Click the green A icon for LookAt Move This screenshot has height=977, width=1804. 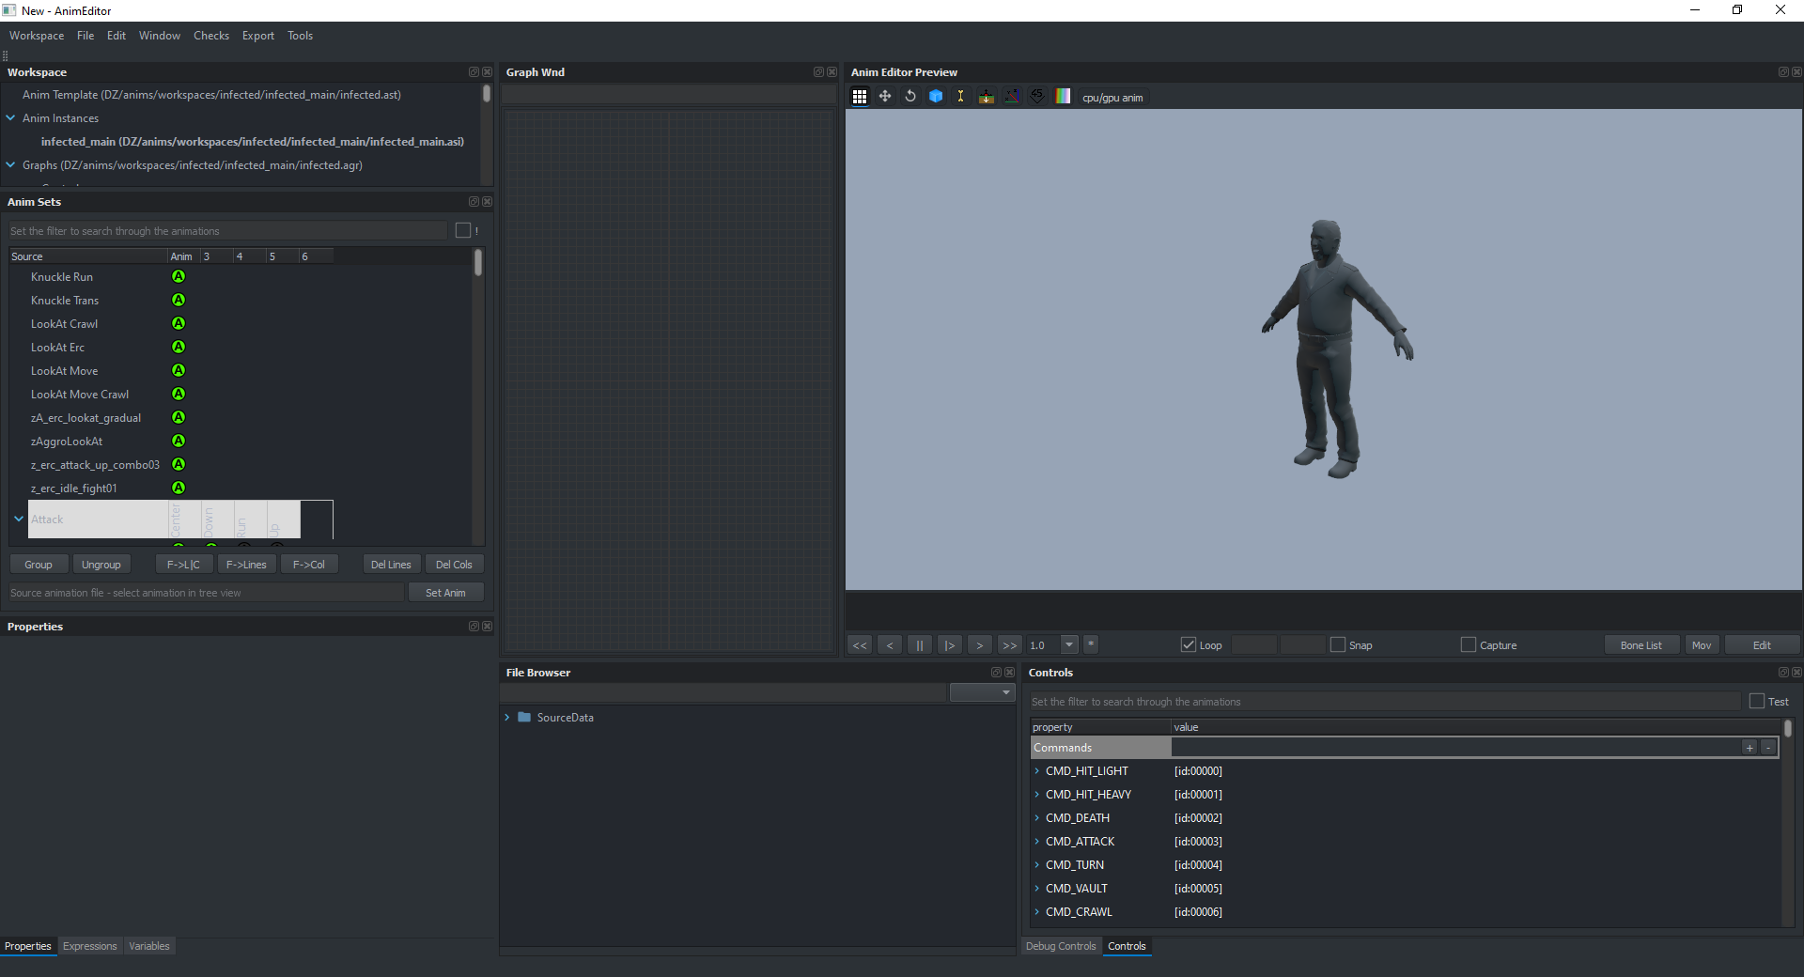tap(179, 371)
